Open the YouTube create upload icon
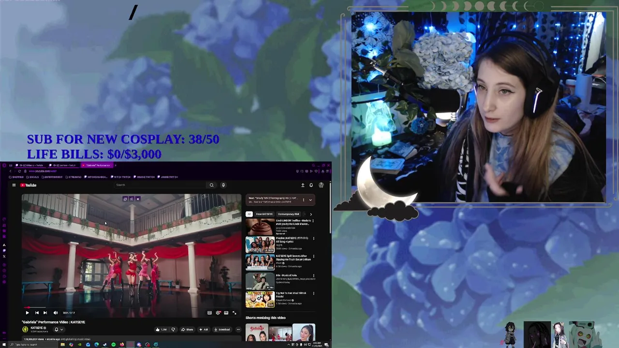 point(303,185)
